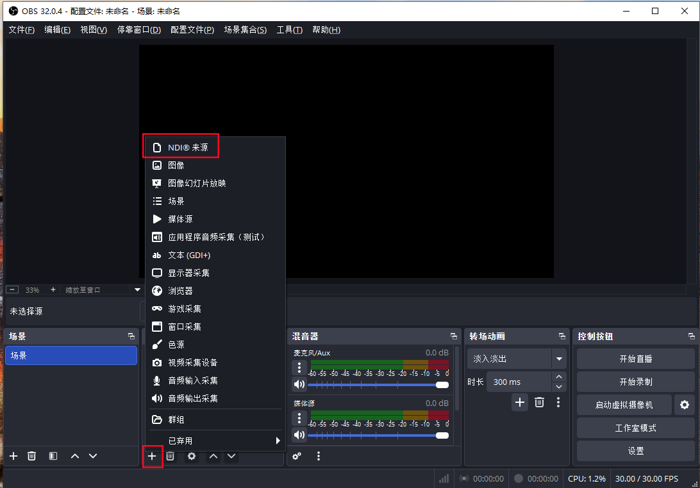Expand the 淡入淡出 transition dropdown

click(x=560, y=359)
